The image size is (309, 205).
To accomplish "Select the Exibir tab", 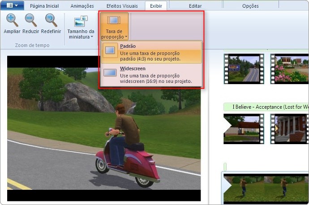I will coord(156,6).
